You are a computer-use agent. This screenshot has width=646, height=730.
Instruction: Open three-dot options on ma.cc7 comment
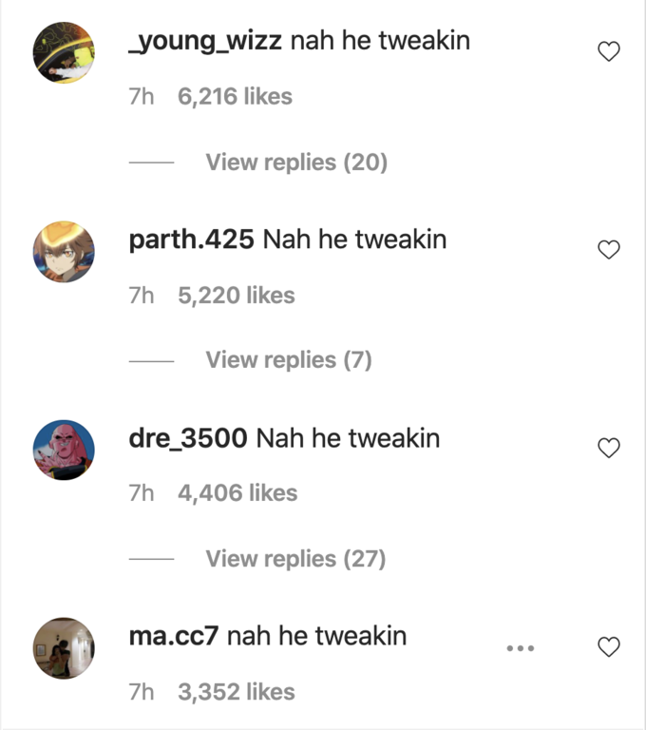pos(521,647)
